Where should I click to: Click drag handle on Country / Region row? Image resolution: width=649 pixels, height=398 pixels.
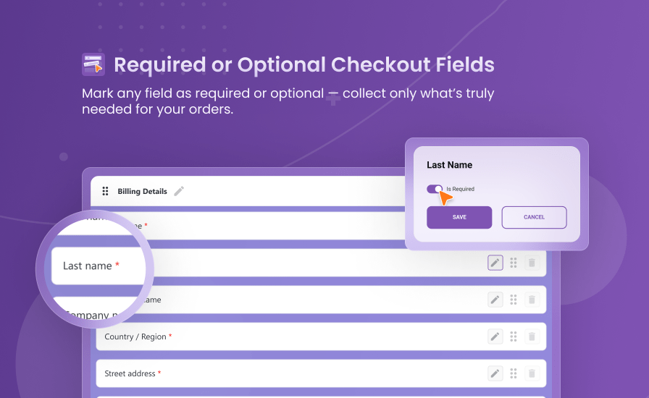coord(514,336)
